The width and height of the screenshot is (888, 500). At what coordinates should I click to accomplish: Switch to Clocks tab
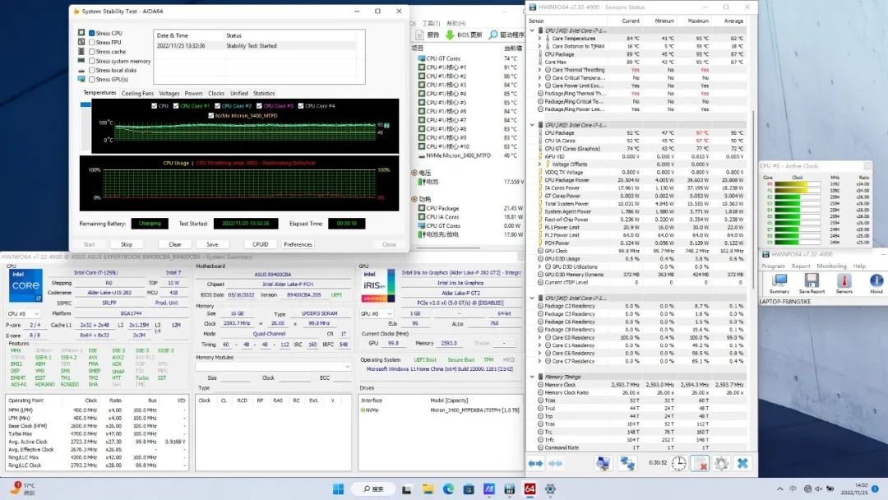(x=215, y=94)
